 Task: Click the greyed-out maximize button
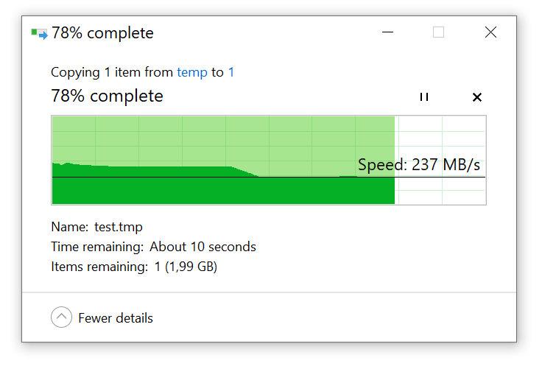pos(439,32)
